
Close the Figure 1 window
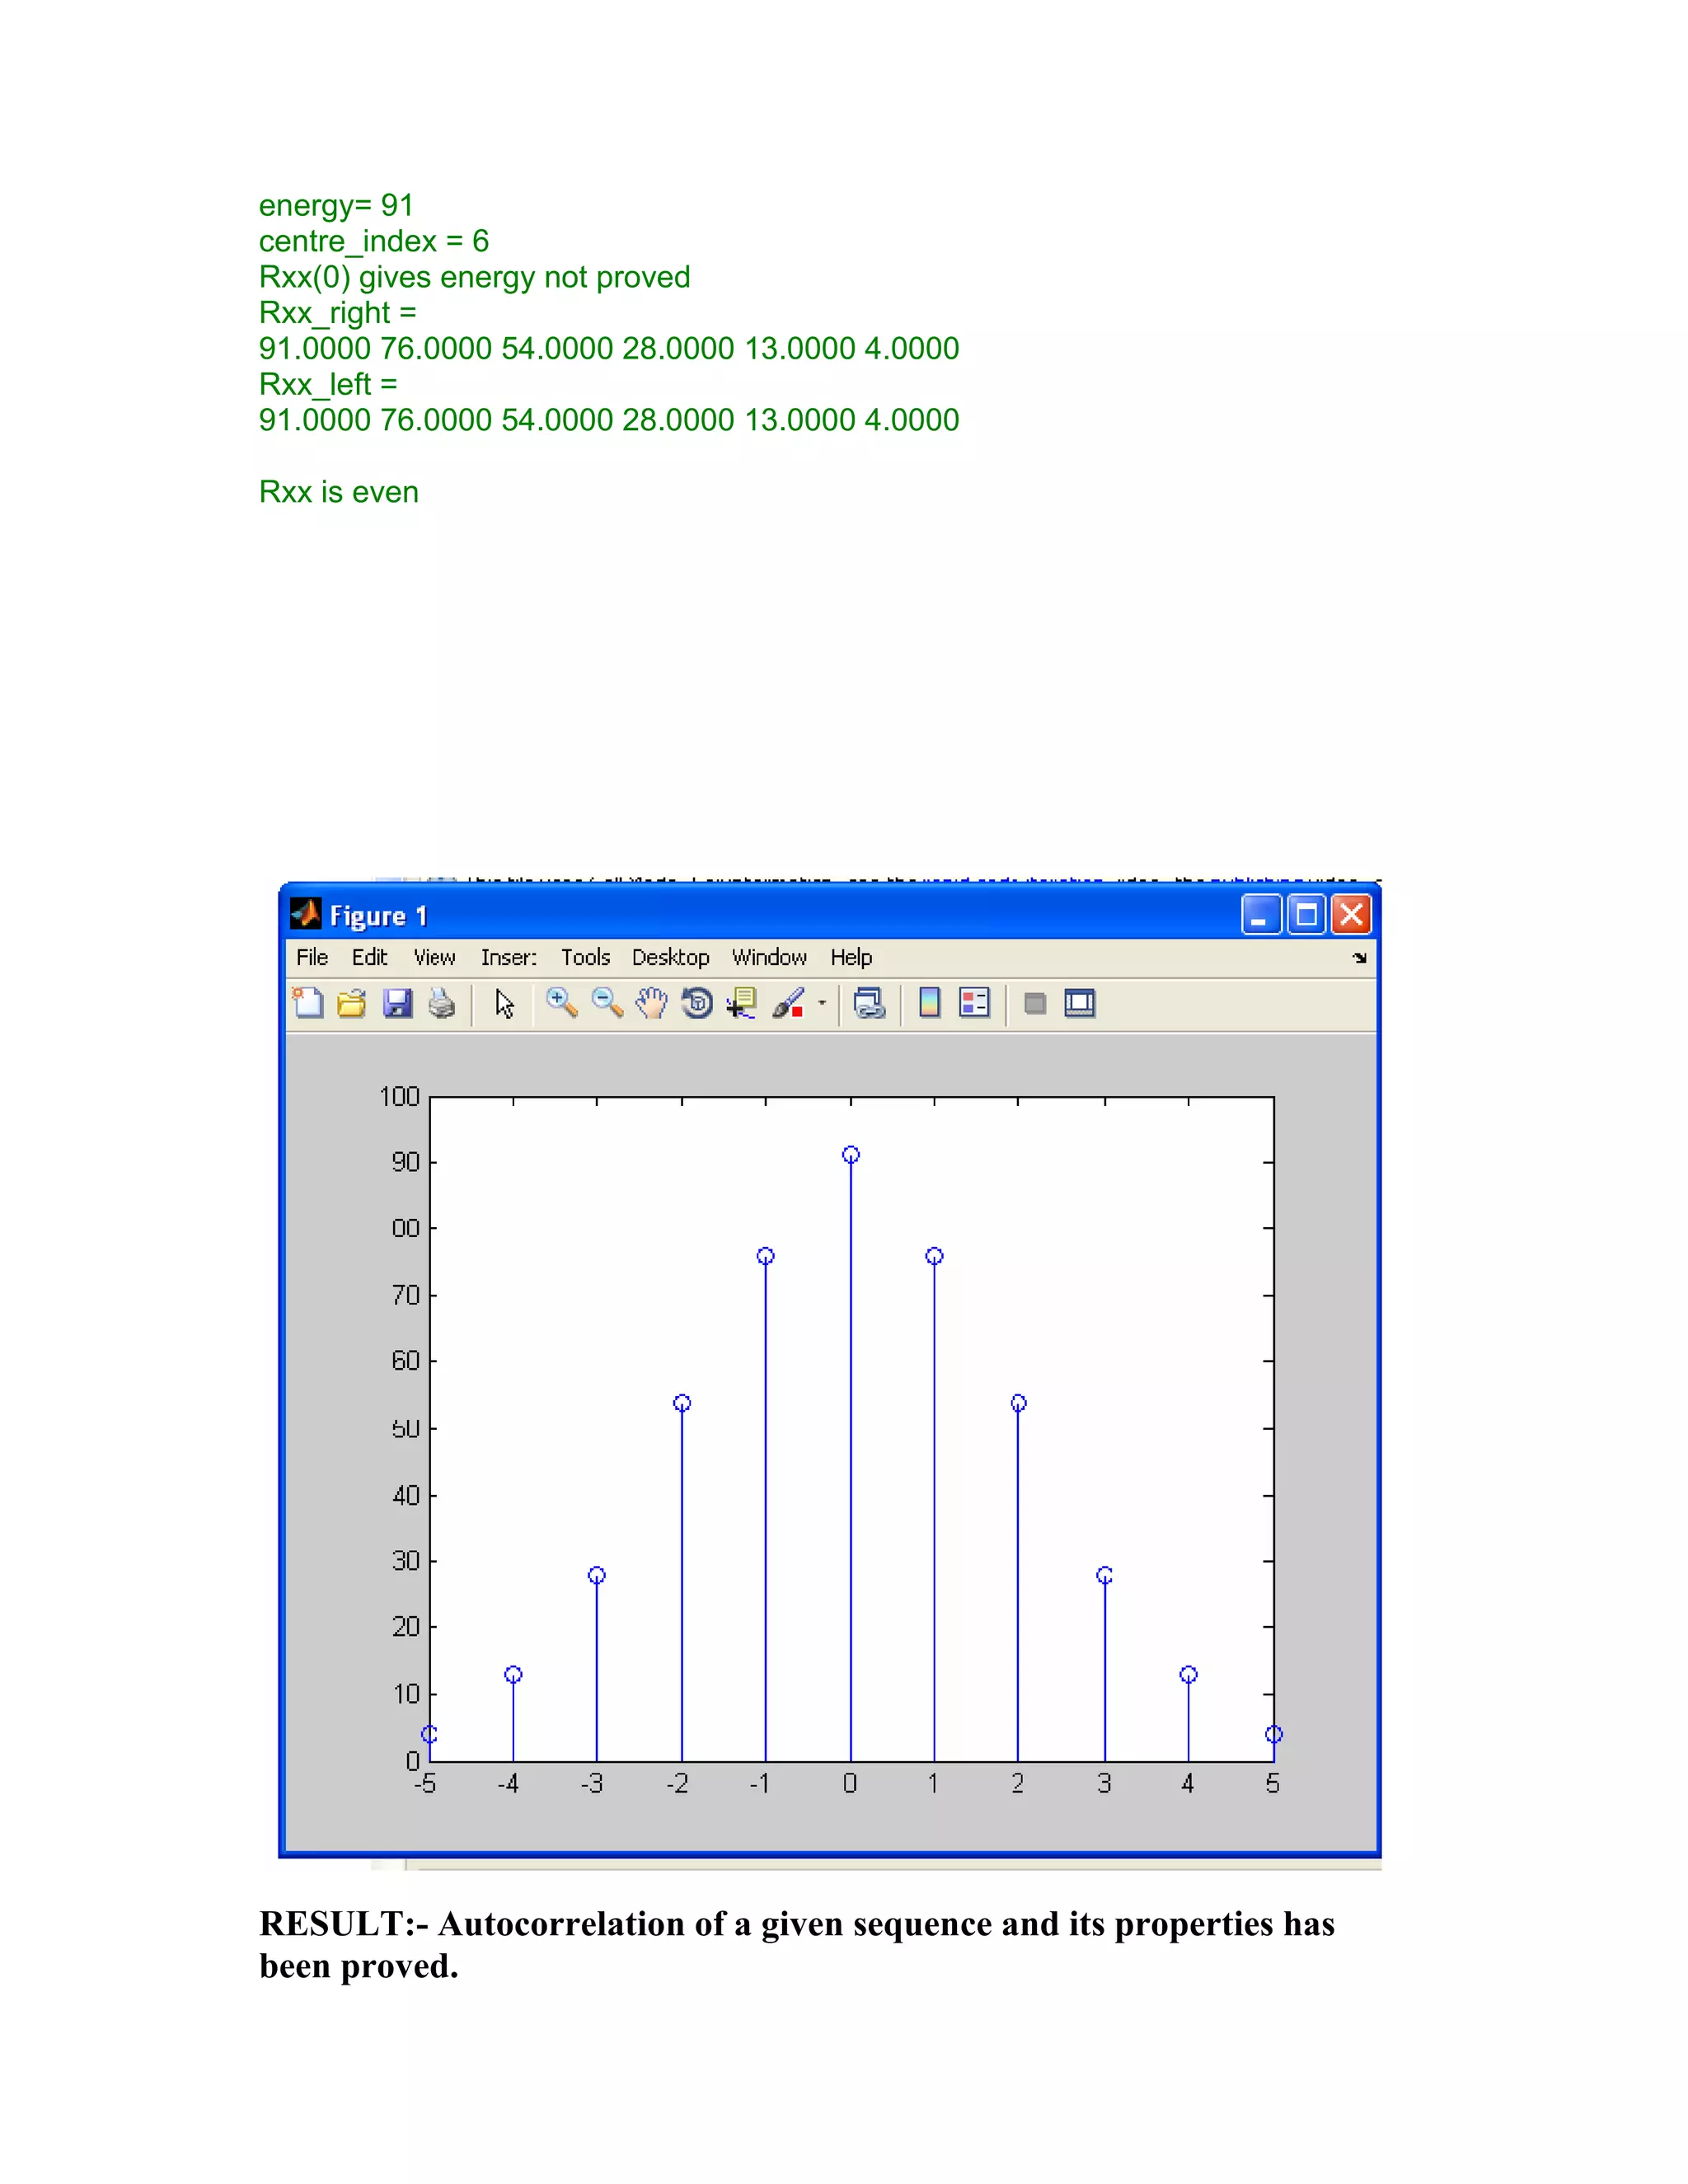pyautogui.click(x=1351, y=914)
